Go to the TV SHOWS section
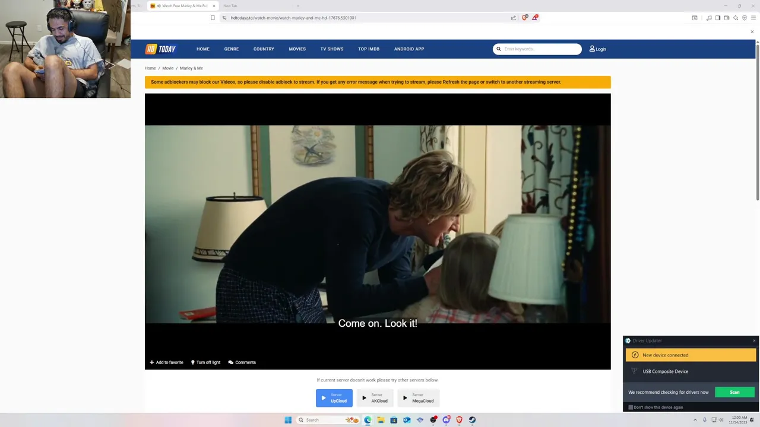Viewport: 760px width, 427px height. point(332,49)
